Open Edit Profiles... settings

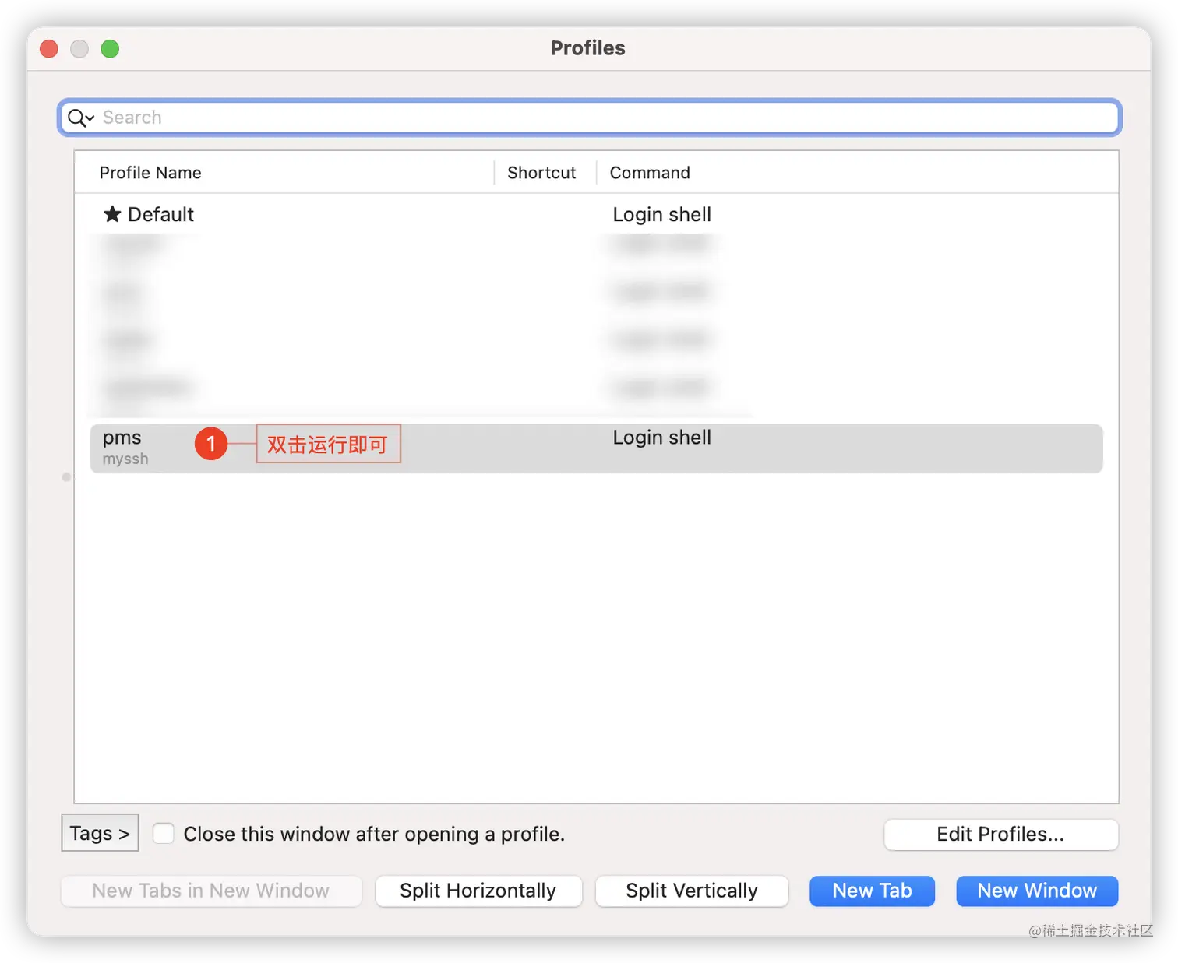coord(1001,834)
